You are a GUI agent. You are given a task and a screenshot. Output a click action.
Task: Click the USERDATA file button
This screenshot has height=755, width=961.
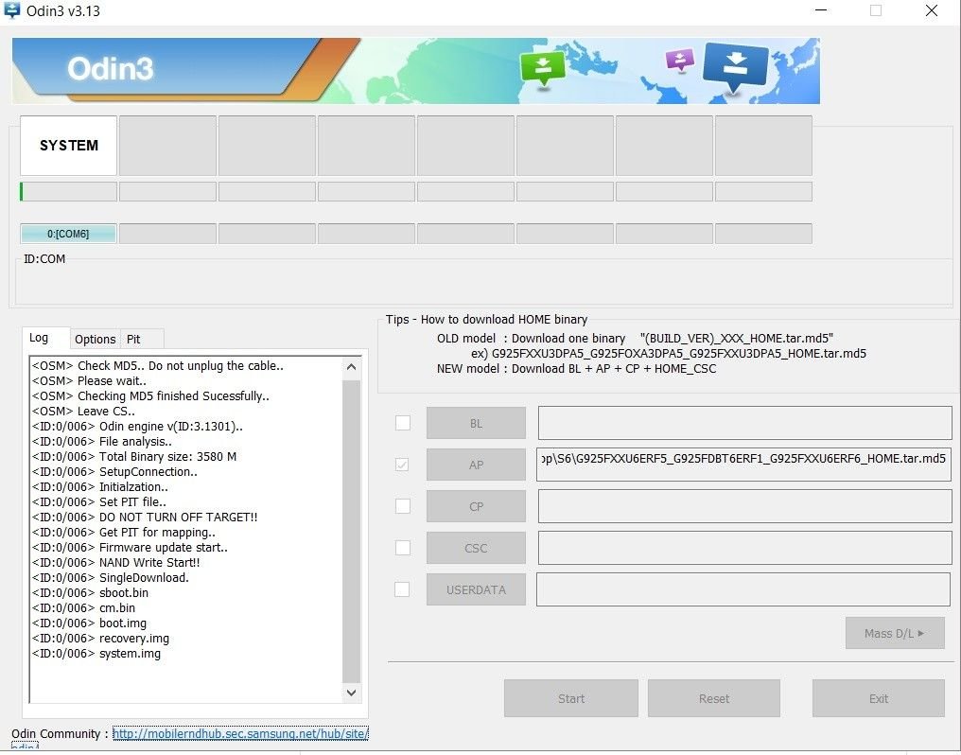pyautogui.click(x=476, y=589)
